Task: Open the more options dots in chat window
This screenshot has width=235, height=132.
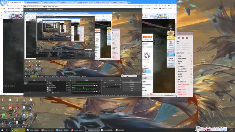Action: pos(191,38)
